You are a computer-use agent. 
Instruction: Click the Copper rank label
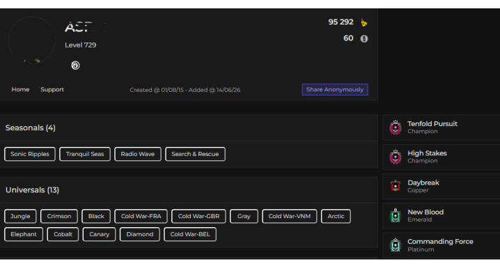coord(418,190)
